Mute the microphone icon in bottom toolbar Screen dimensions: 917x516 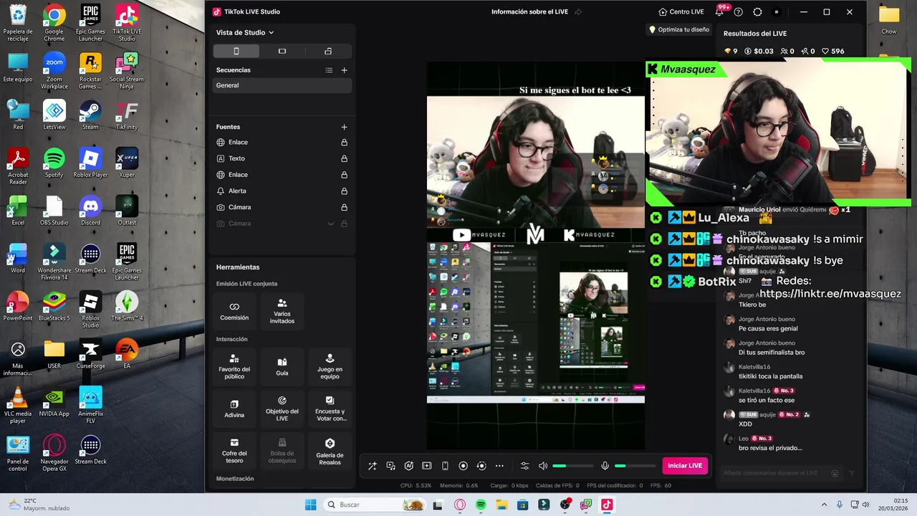tap(605, 466)
